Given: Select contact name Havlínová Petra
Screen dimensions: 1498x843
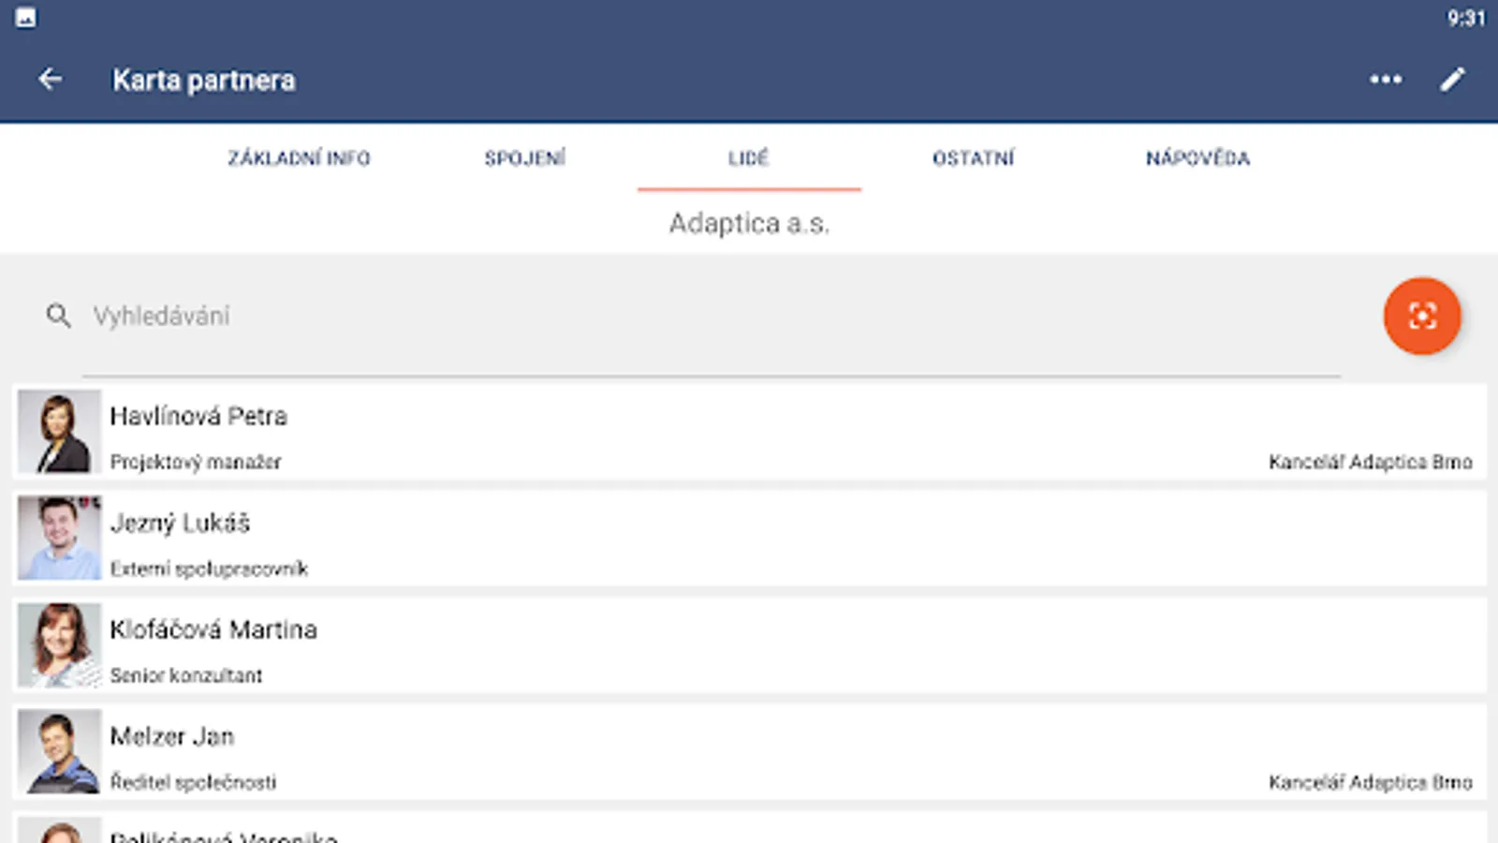Looking at the screenshot, I should pos(198,416).
